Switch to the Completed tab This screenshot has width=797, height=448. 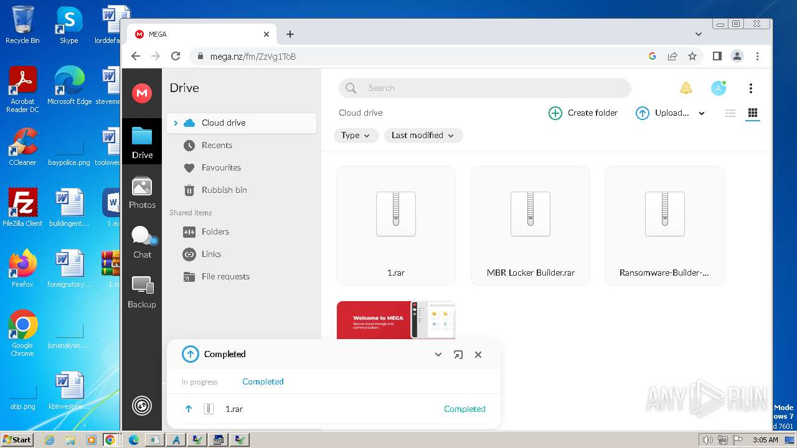tap(263, 382)
